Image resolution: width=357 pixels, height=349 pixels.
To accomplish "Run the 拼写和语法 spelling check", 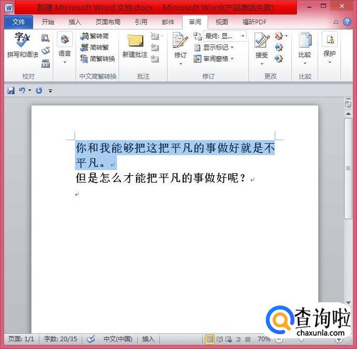I will (x=23, y=45).
